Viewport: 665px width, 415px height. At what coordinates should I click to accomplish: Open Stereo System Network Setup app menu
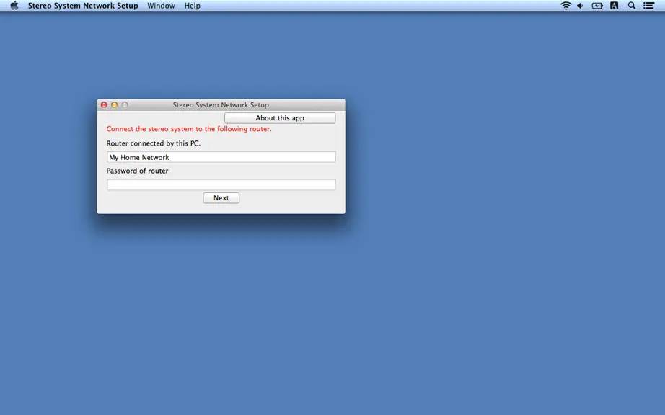click(83, 6)
